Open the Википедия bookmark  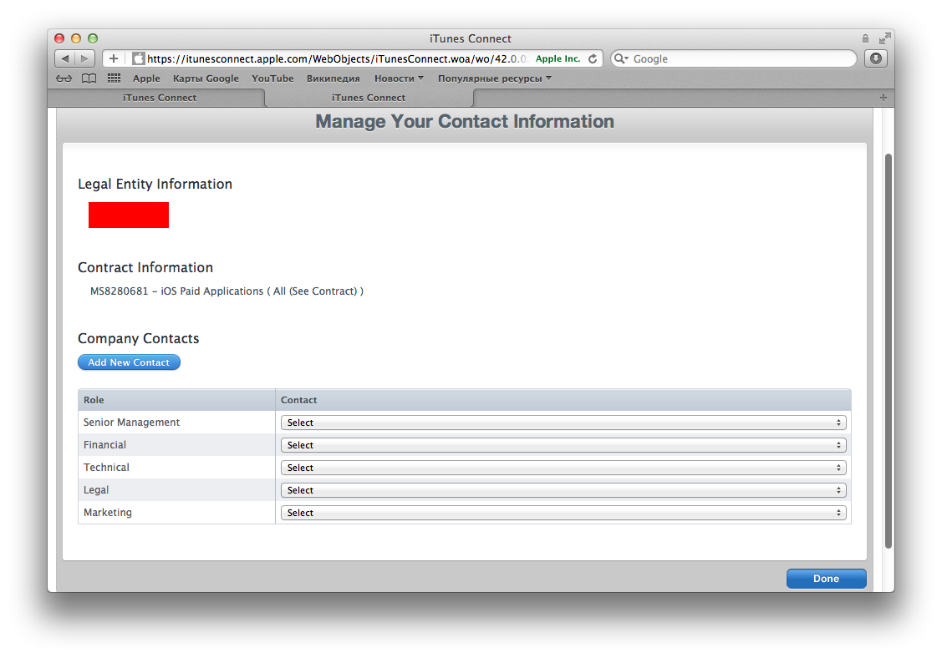333,78
